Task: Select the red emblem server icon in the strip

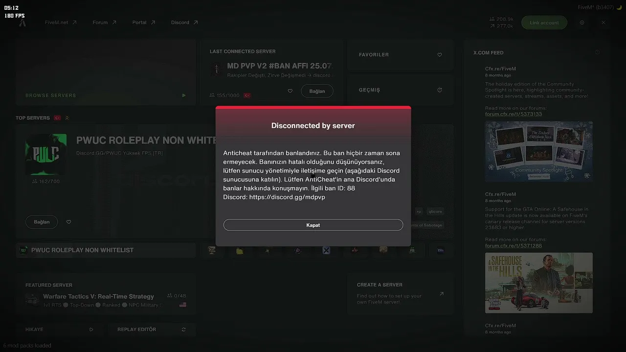Action: point(355,250)
